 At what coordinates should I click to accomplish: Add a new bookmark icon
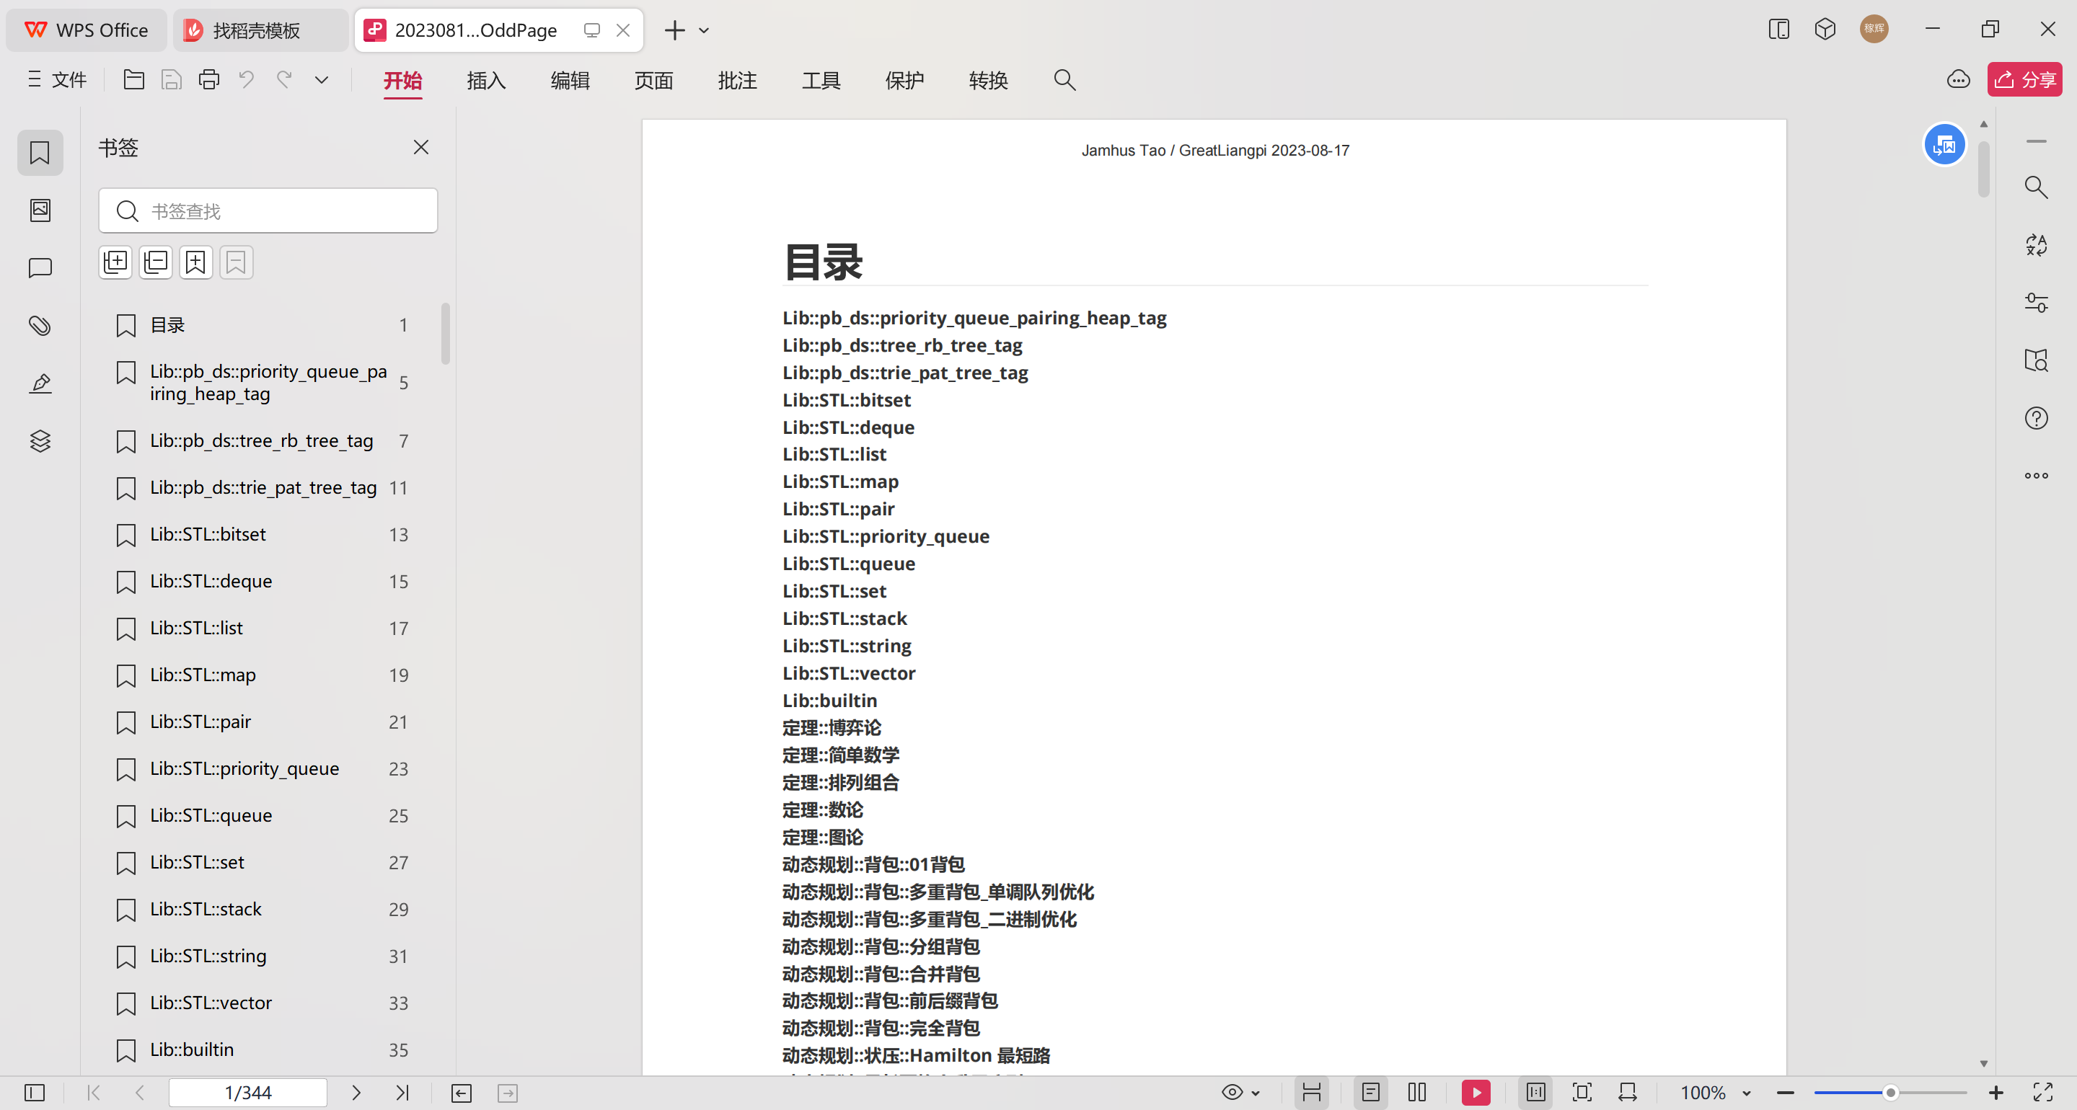click(196, 262)
